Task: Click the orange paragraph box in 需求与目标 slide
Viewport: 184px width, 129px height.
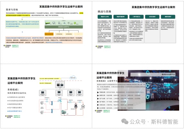Action: pos(44,40)
